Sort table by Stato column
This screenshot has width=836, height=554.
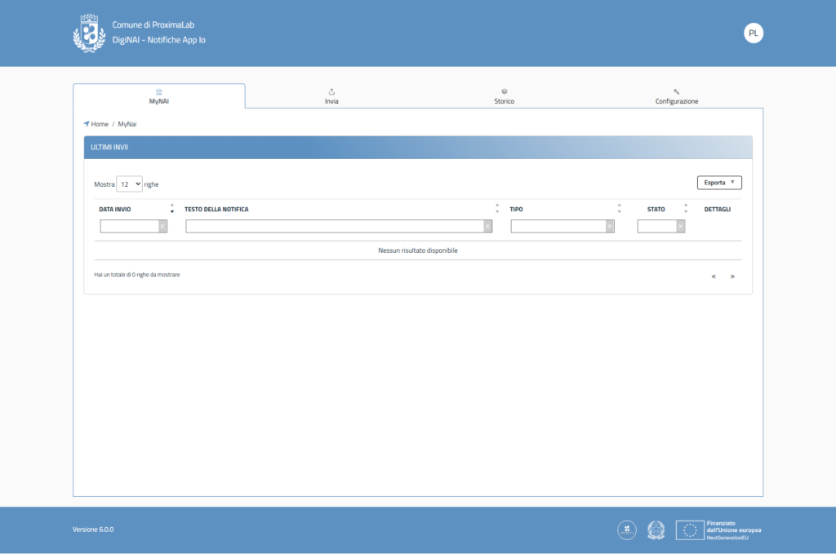(x=686, y=209)
